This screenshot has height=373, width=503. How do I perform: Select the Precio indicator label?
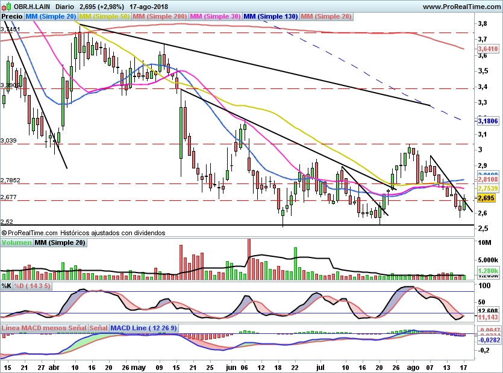tap(13, 16)
